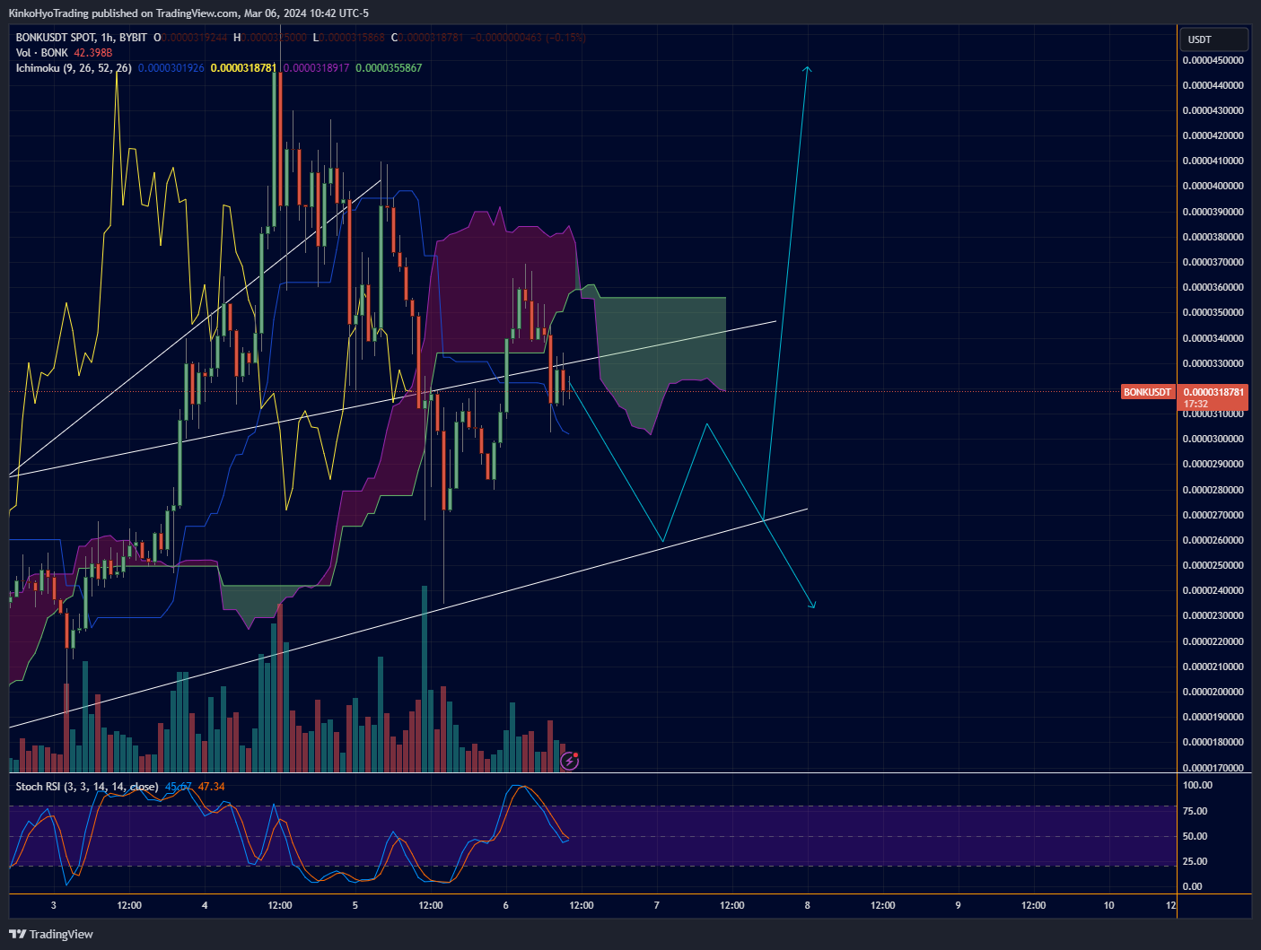Click price axis label 0.0000350000

[x=1213, y=313]
